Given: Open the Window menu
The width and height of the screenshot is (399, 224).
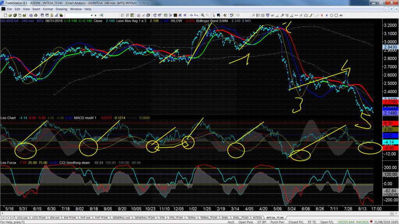Looking at the screenshot, I should [x=76, y=9].
